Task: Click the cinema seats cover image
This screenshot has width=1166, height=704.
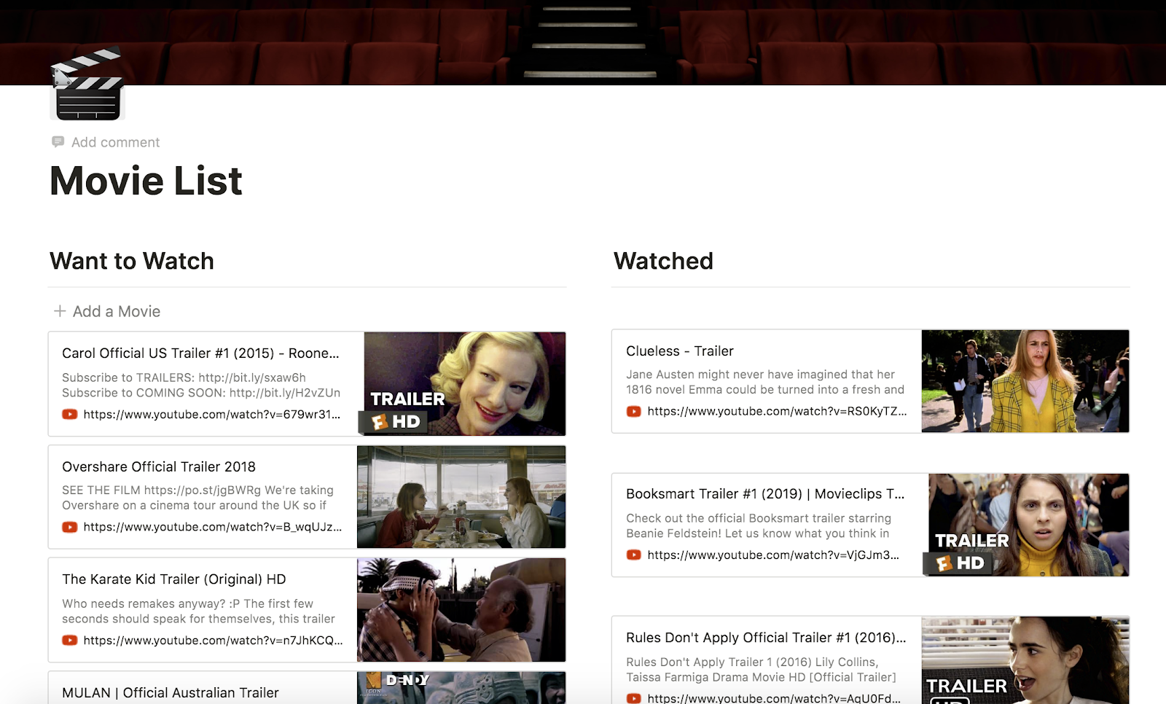Action: (x=583, y=42)
